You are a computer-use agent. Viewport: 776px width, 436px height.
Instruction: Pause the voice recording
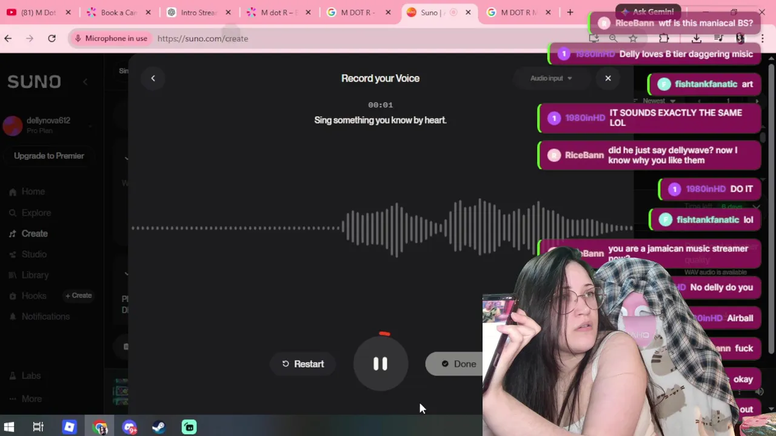[380, 363]
